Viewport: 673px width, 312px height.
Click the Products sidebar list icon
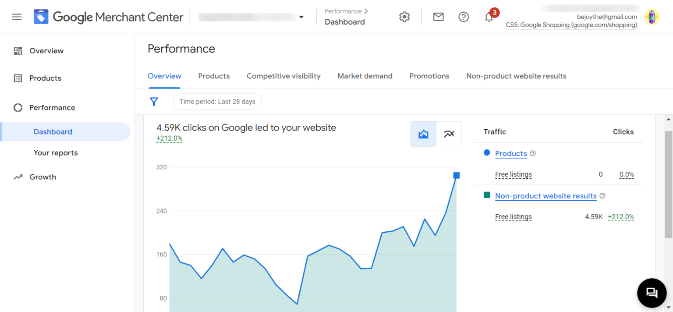tap(18, 78)
